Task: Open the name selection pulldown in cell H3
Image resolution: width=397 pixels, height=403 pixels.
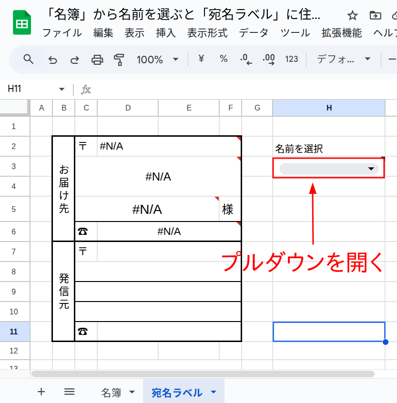Action: [328, 169]
